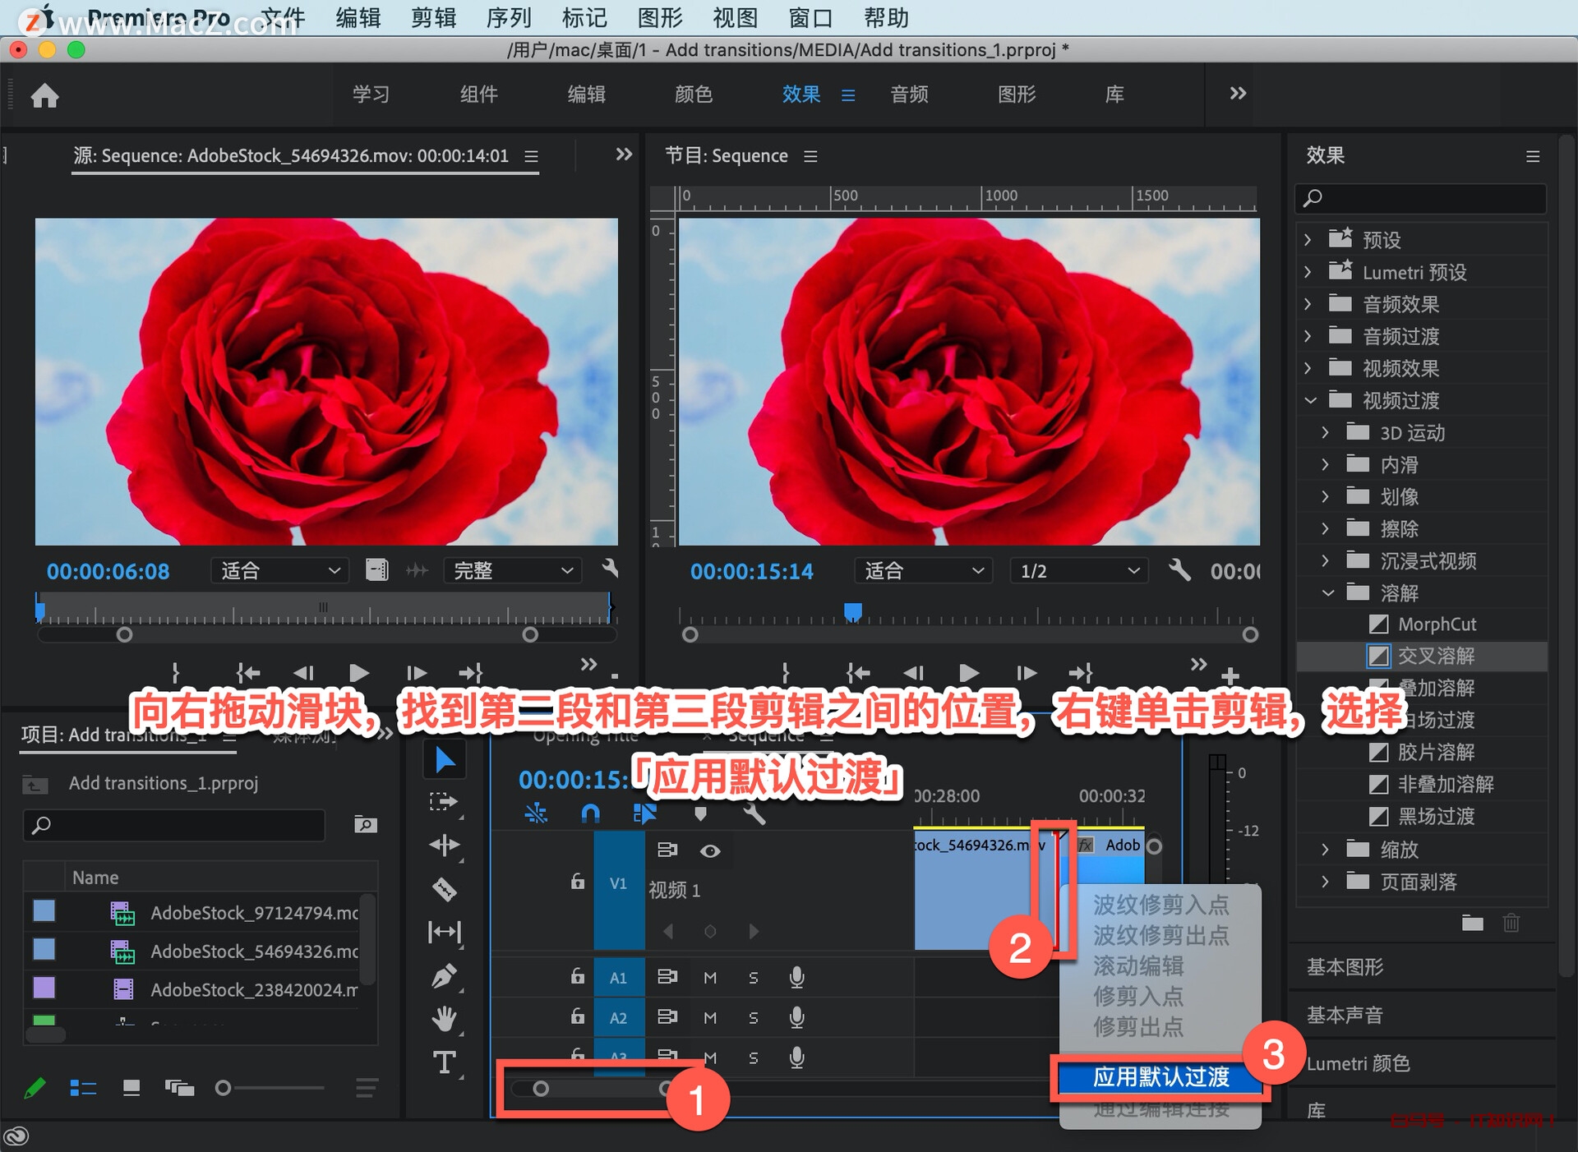1578x1152 pixels.
Task: Click the project panel search field
Action: [x=174, y=825]
